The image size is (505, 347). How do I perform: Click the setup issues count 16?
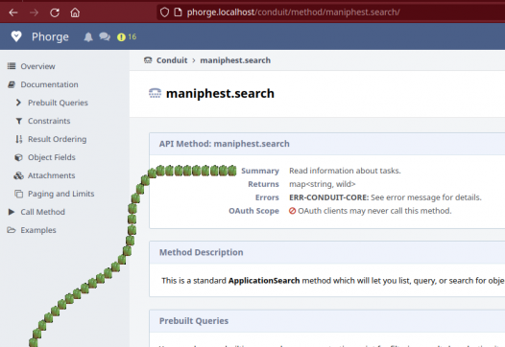click(x=132, y=37)
